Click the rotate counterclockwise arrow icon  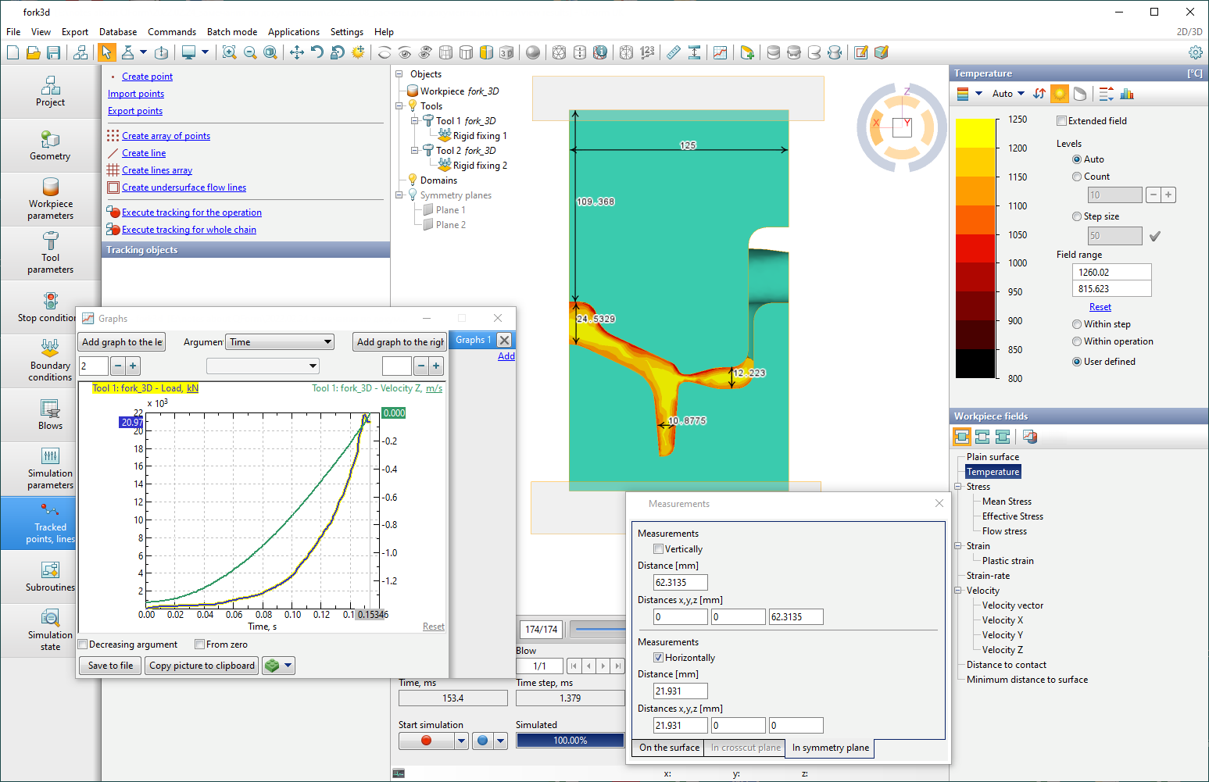coord(317,52)
